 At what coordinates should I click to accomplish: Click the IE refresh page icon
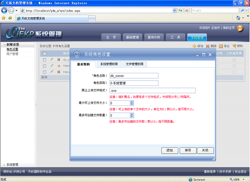coord(180,10)
